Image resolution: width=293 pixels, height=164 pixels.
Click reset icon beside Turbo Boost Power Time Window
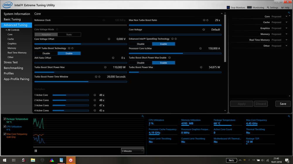click(100, 77)
